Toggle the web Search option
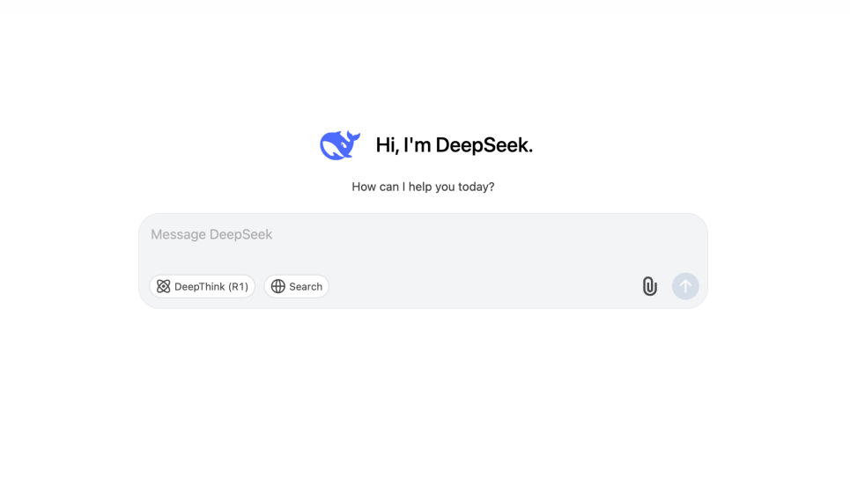 pos(297,287)
